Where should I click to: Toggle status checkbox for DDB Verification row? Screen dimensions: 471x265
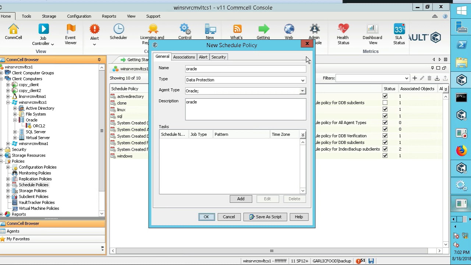(385, 136)
